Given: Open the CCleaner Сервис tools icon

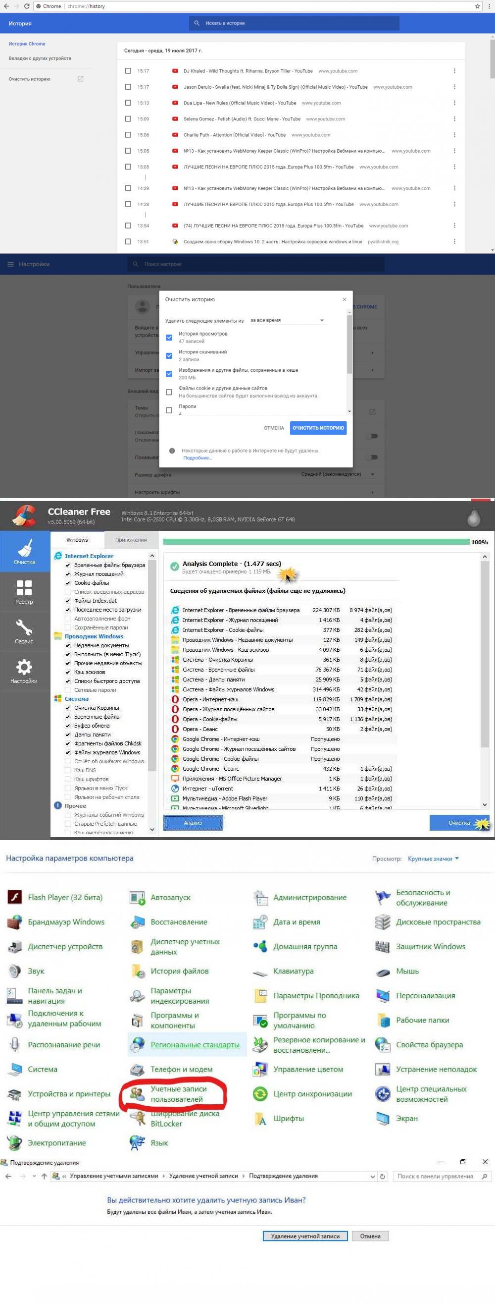Looking at the screenshot, I should click(x=24, y=631).
